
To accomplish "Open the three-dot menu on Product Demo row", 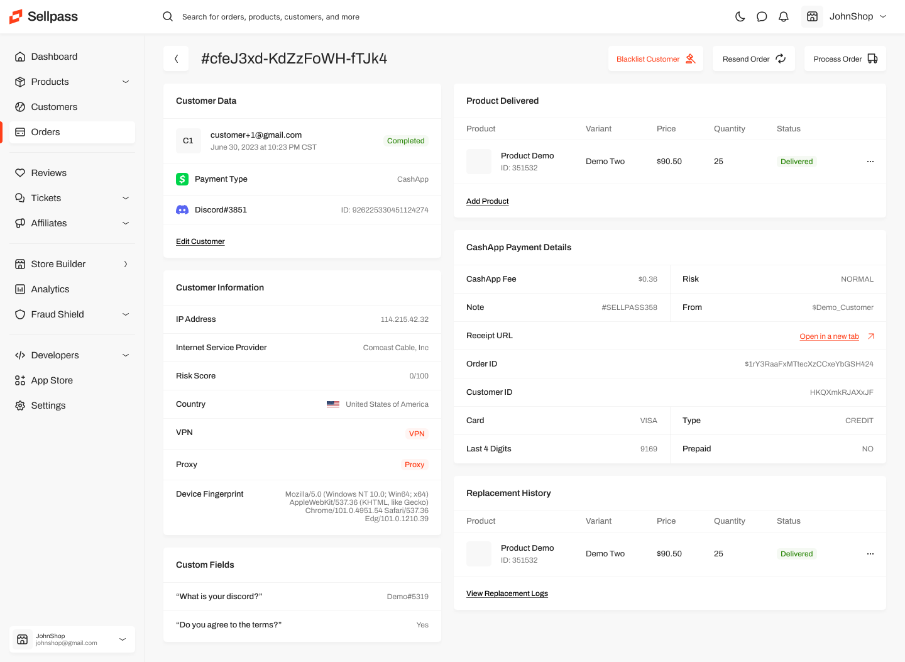I will pyautogui.click(x=870, y=161).
